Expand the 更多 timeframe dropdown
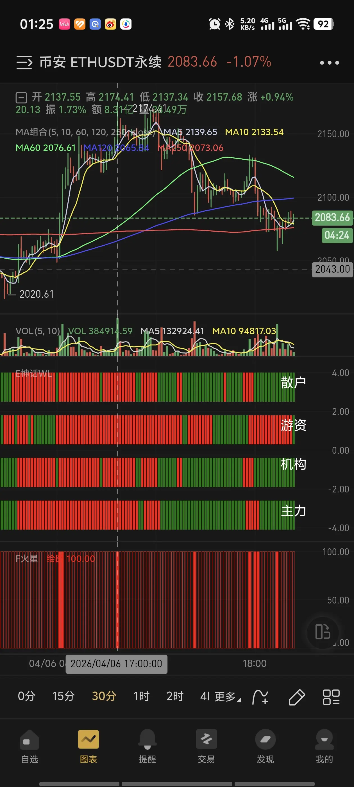 (228, 697)
